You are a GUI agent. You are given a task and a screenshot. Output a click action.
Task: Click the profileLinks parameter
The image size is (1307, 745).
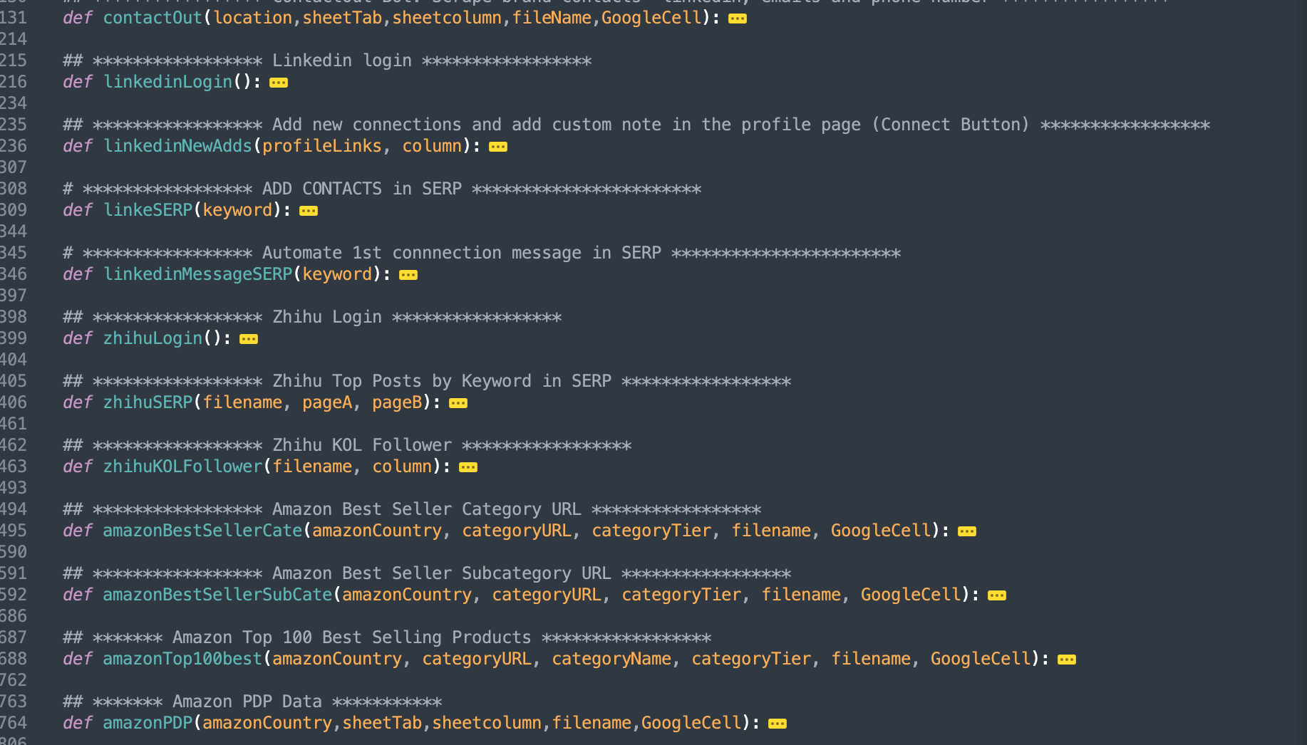tap(322, 146)
